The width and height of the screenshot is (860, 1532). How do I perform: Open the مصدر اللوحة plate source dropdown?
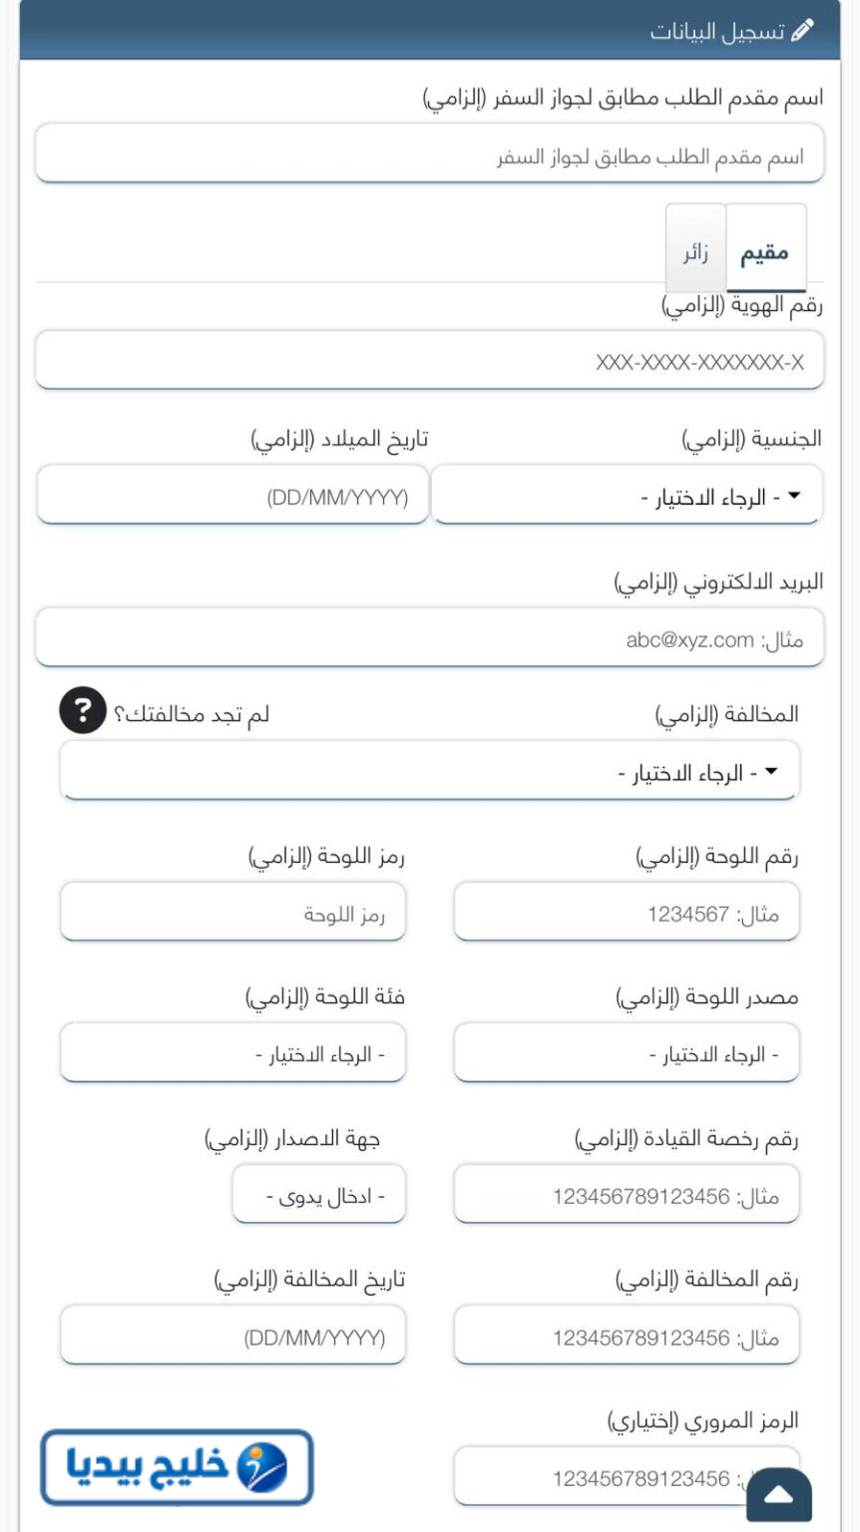point(627,1053)
